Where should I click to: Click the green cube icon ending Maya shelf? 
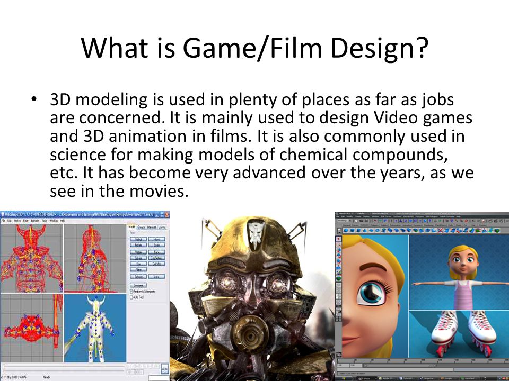497,230
